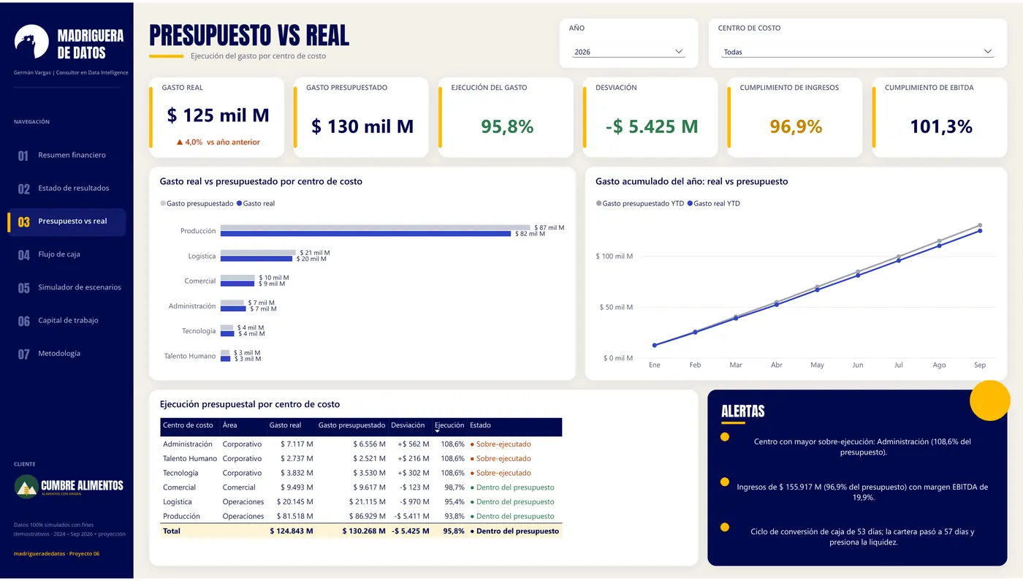Click the yellow bullet beside the Administración sobre-ejecución alert

725,437
